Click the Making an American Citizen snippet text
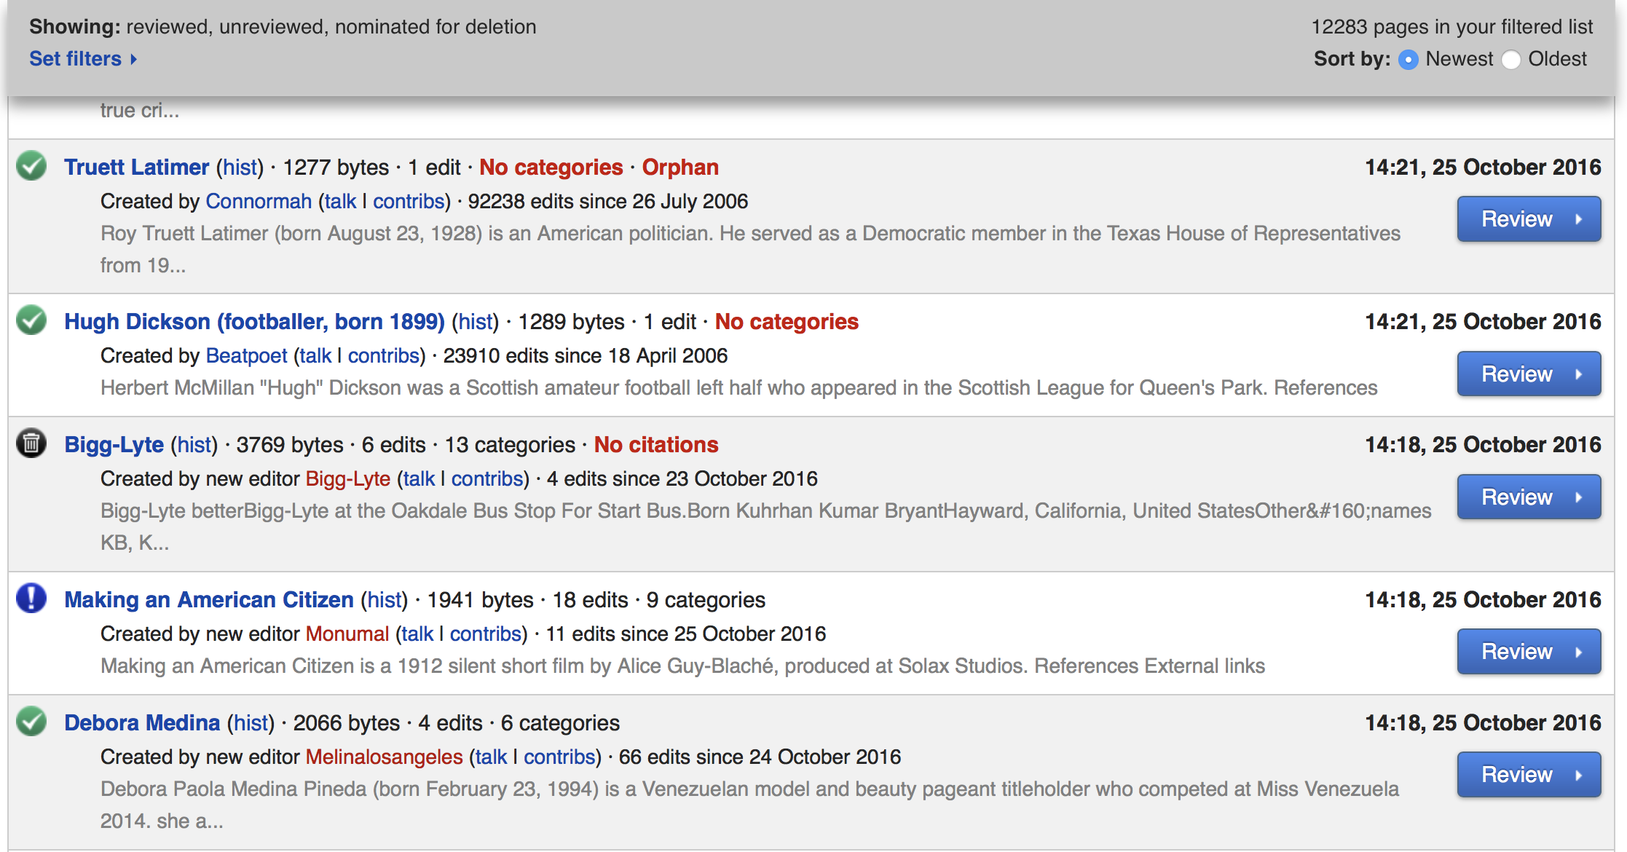The image size is (1627, 852). coord(682,666)
